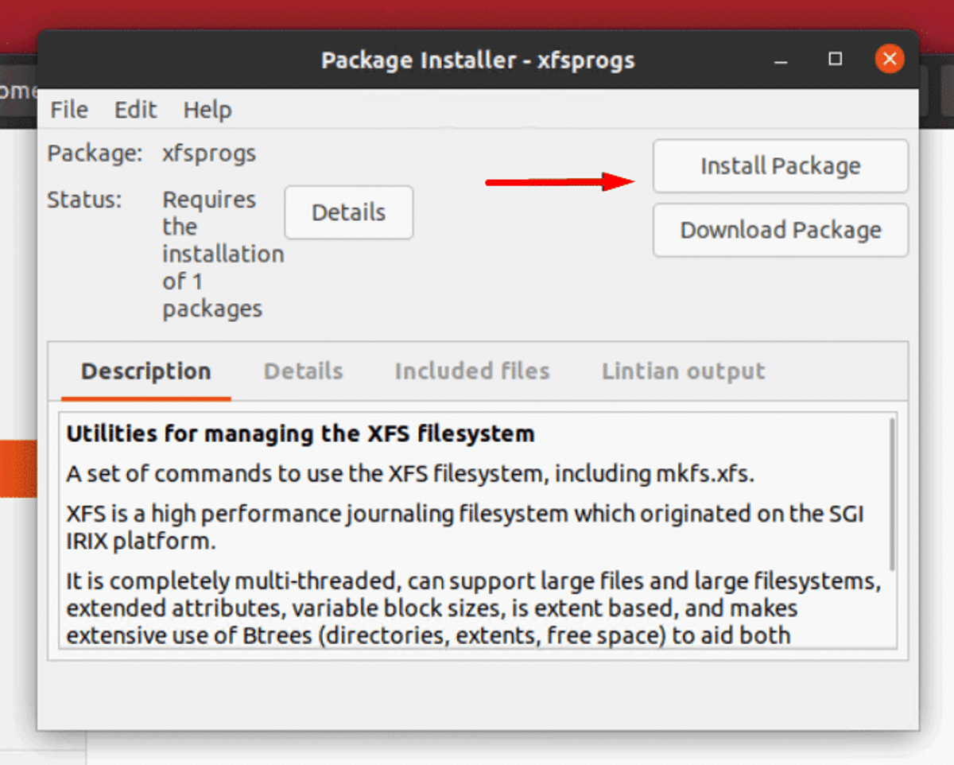Click the line mentioning mkfs.xfs

coord(410,474)
